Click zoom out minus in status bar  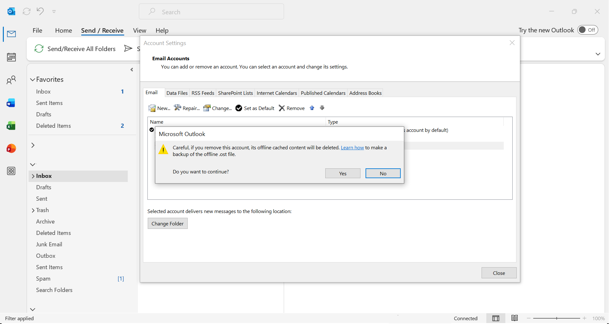[529, 318]
